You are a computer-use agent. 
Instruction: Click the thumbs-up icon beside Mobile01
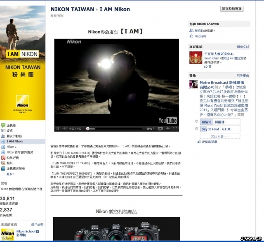point(191,36)
